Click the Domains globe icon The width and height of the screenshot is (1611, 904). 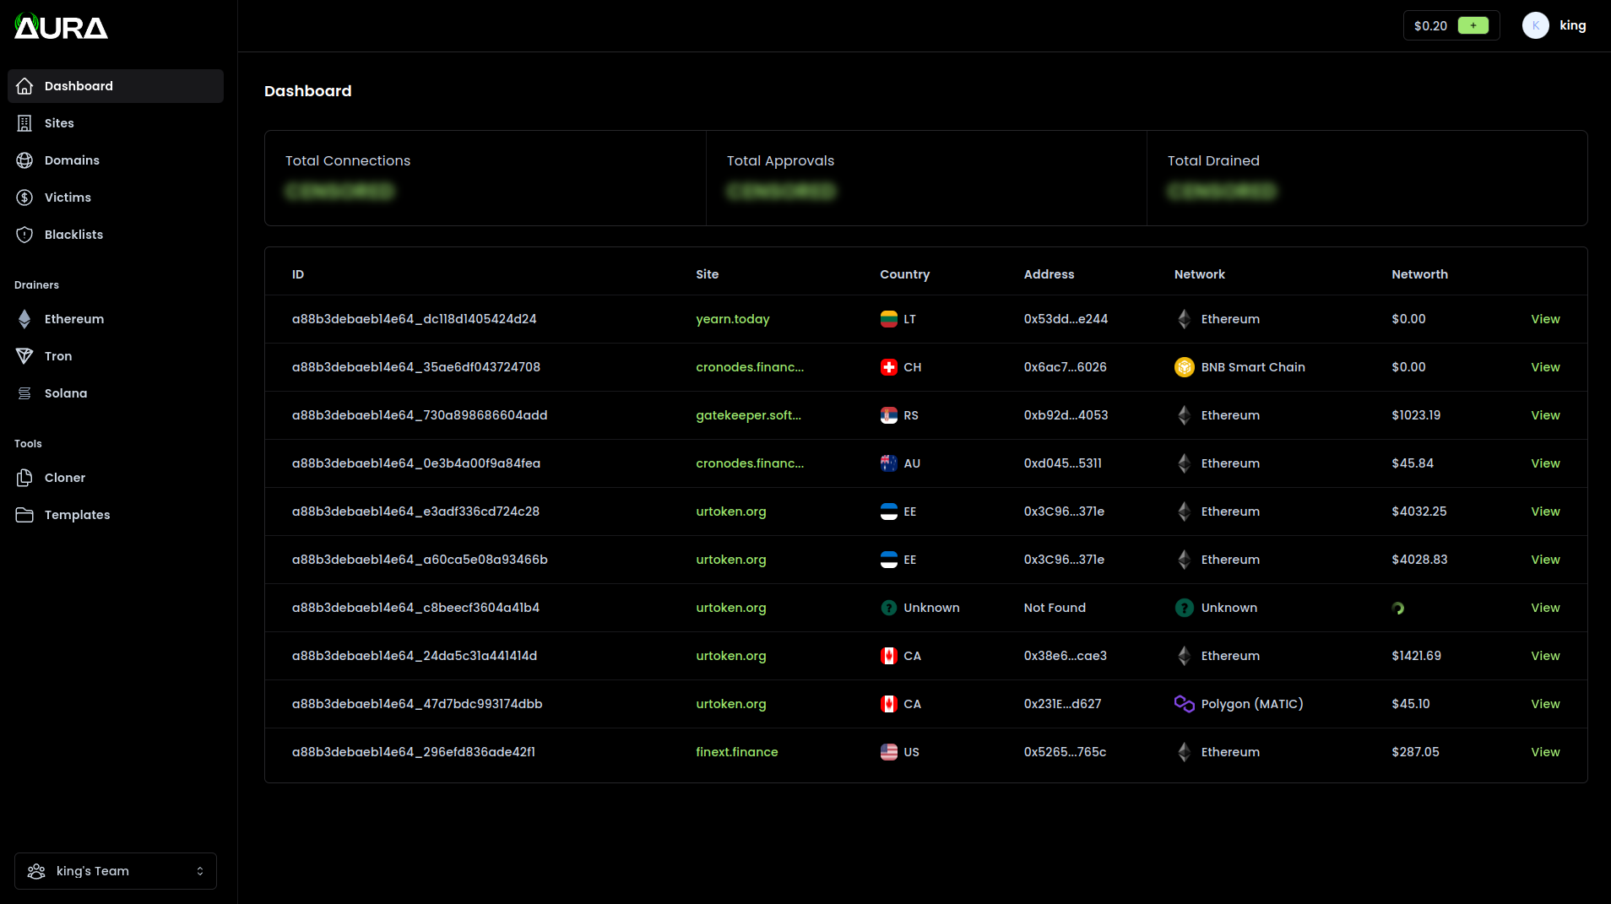click(24, 160)
